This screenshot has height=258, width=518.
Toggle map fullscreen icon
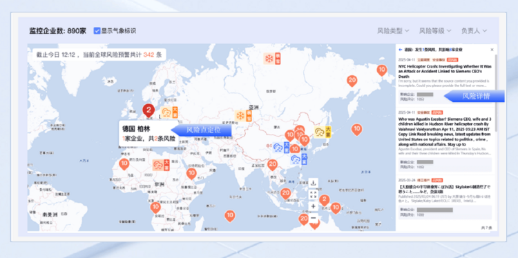coord(314,195)
